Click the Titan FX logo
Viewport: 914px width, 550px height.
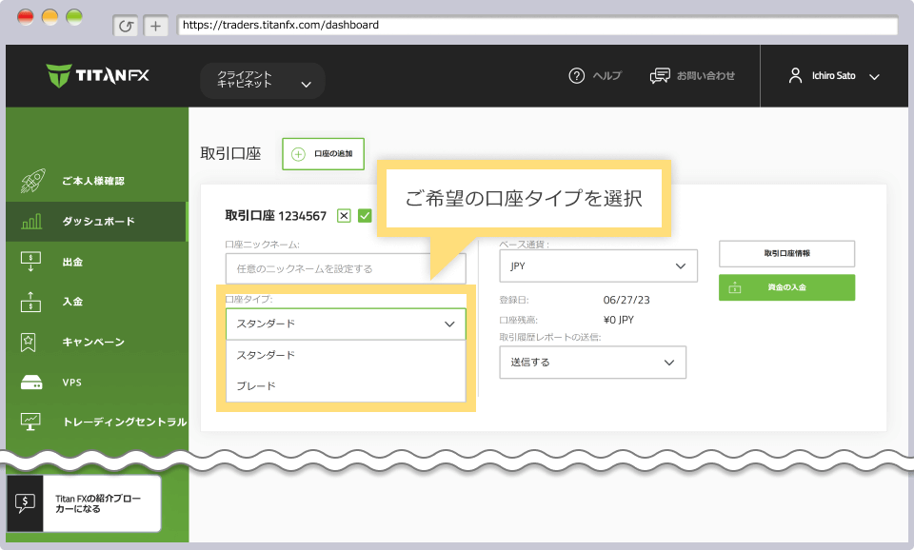tap(97, 76)
